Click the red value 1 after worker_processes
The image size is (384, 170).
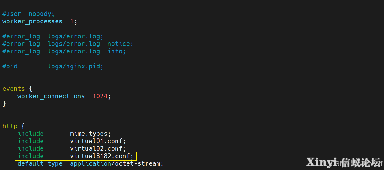coord(72,22)
